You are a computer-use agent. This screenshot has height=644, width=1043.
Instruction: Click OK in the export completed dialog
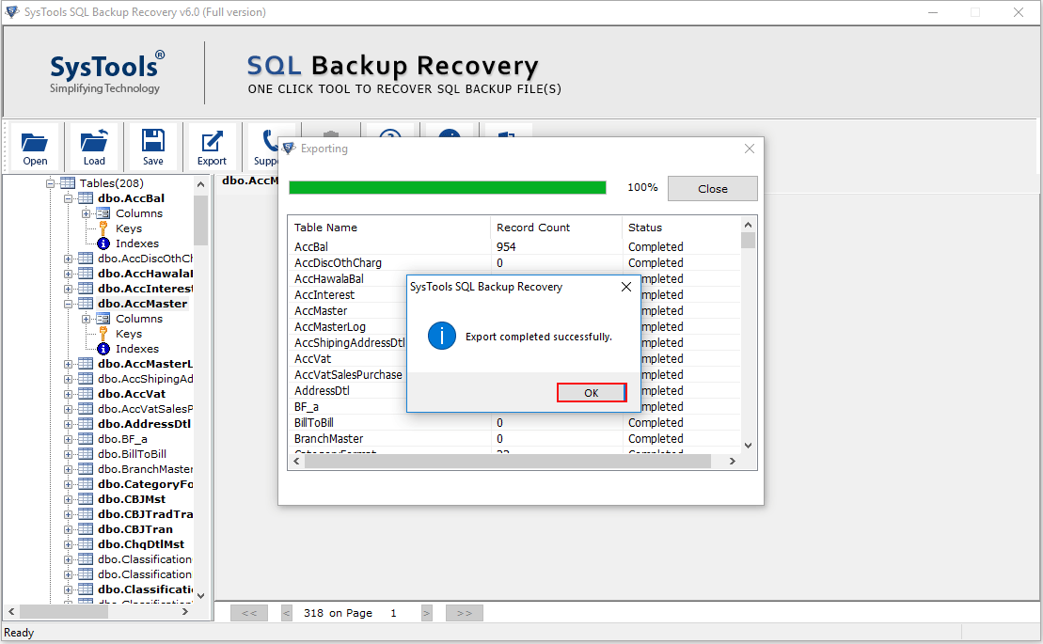pos(592,393)
